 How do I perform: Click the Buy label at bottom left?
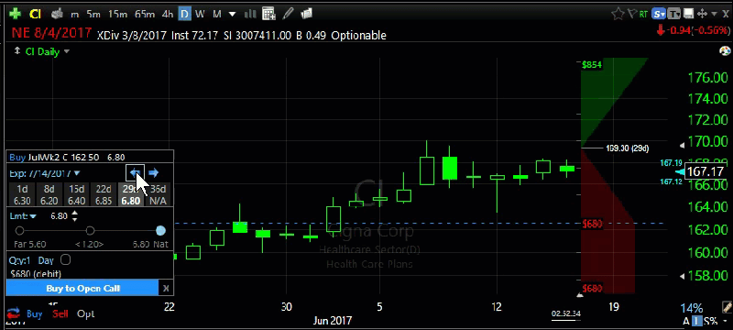34,314
